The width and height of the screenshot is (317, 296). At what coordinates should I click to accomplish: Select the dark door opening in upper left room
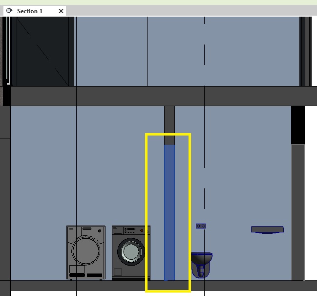pyautogui.click(x=42, y=51)
